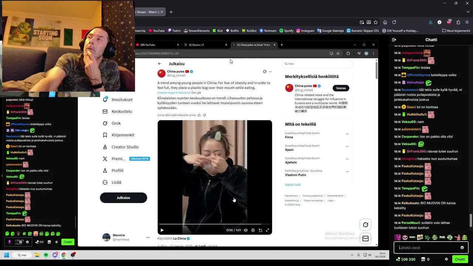Open Lisää more menu in X sidebar
Viewport: 473px width, 266px height.
pos(112,183)
